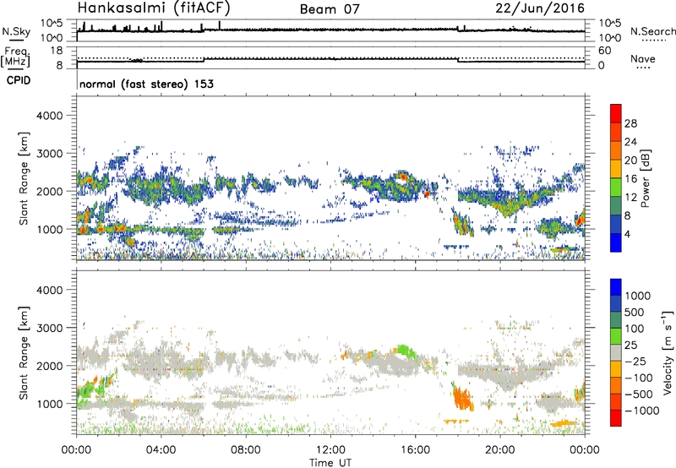
Task: Click the Power [dB] colorbar label
Action: [x=645, y=178]
